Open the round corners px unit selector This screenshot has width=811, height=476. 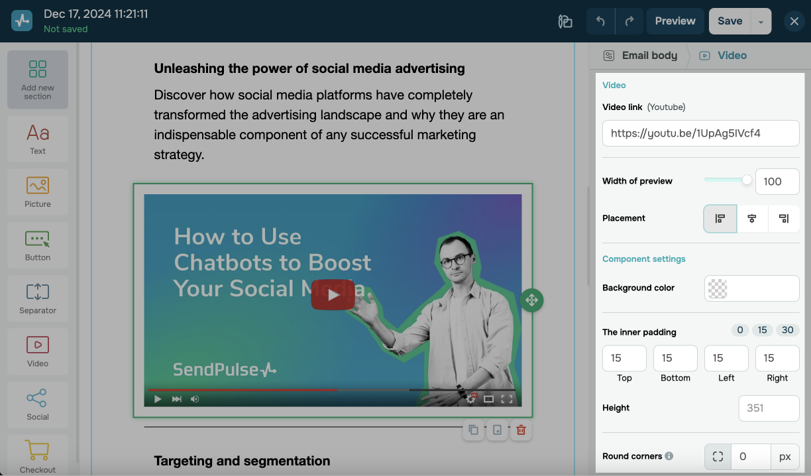785,457
